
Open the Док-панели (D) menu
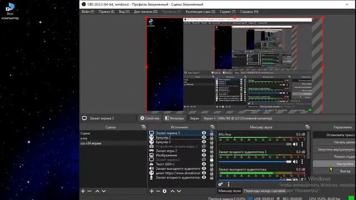[146, 12]
